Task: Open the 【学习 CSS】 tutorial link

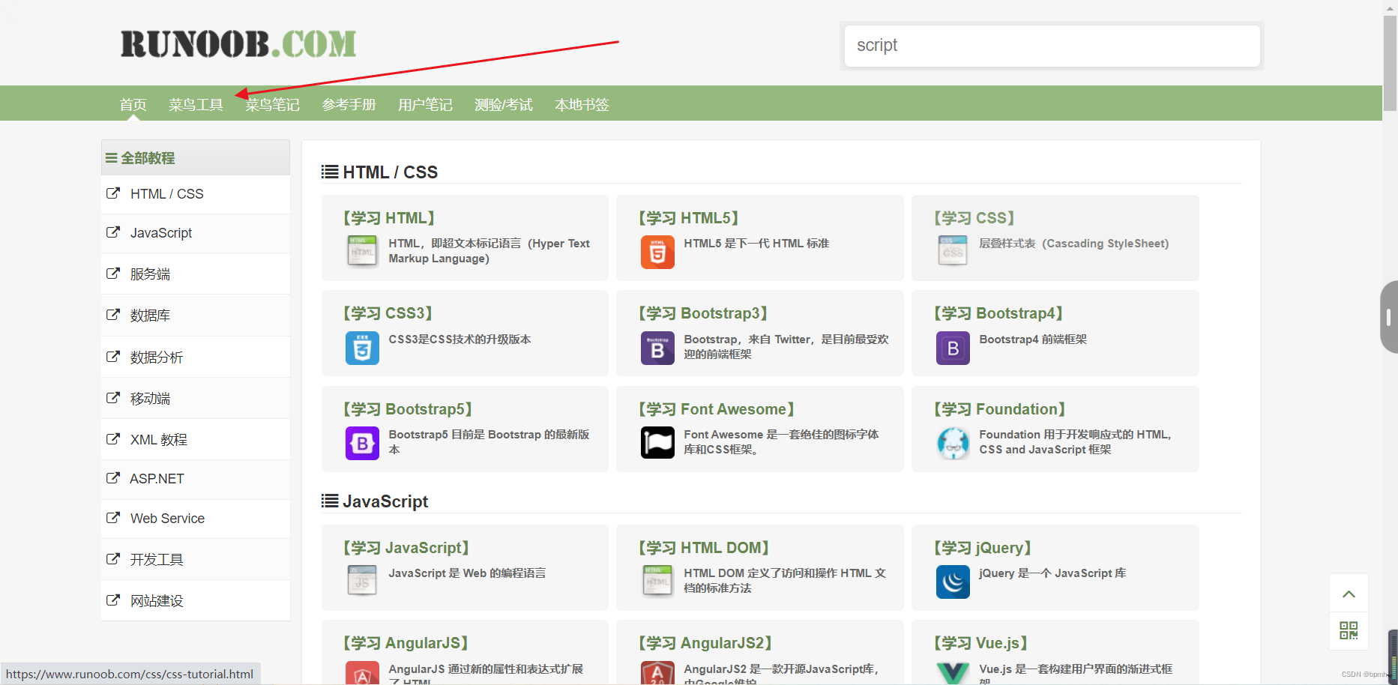Action: 974,218
